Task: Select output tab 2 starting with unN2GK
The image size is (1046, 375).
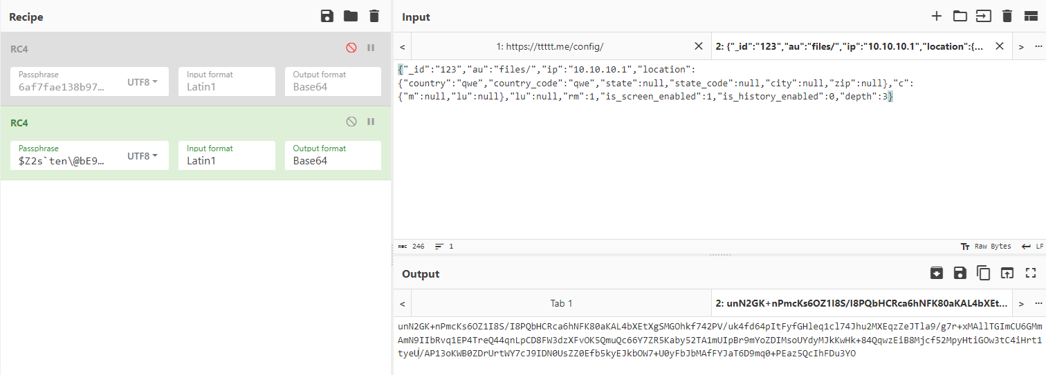Action: click(862, 303)
